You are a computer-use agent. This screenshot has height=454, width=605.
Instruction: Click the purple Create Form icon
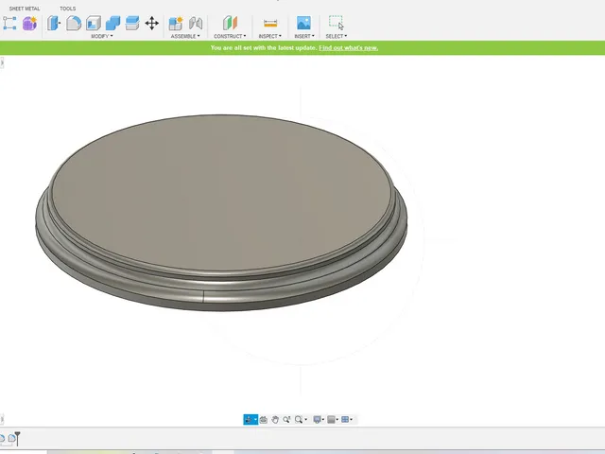(x=29, y=23)
